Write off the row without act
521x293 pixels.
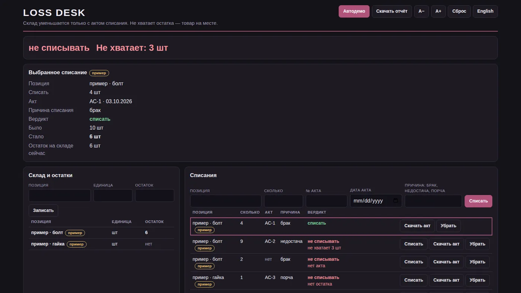click(x=413, y=262)
